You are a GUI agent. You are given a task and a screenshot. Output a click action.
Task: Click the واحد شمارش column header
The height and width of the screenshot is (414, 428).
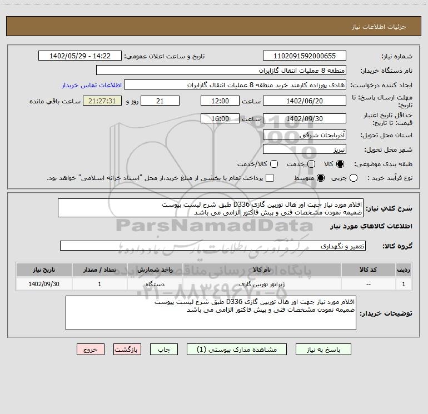point(155,270)
